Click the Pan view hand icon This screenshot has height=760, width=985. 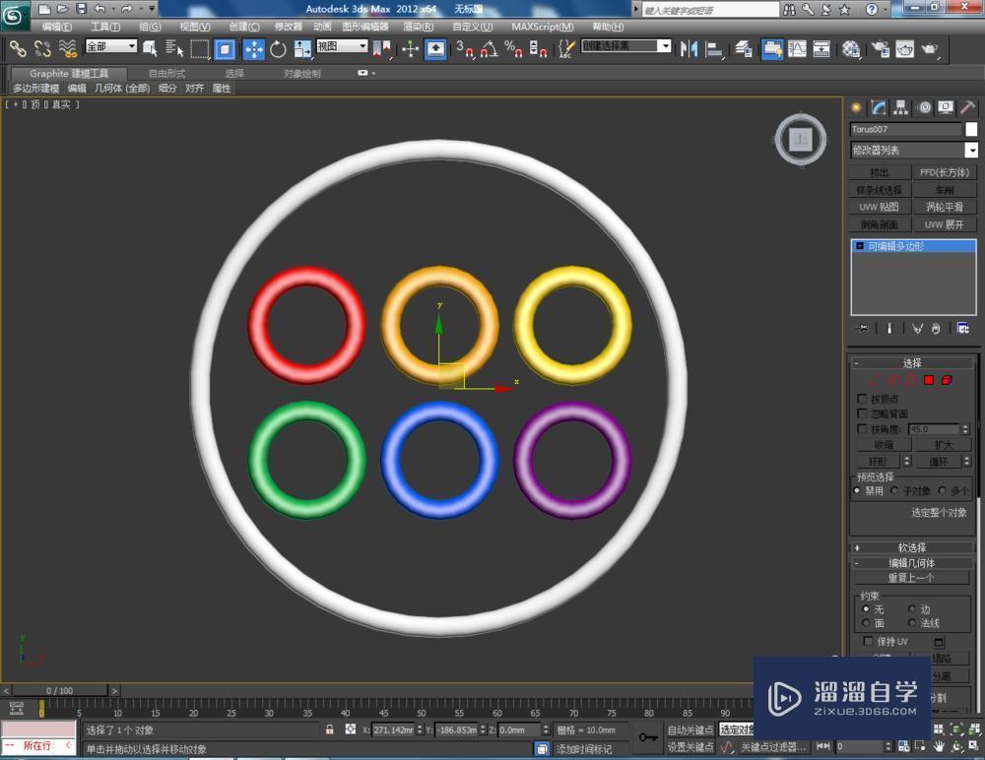(x=939, y=746)
